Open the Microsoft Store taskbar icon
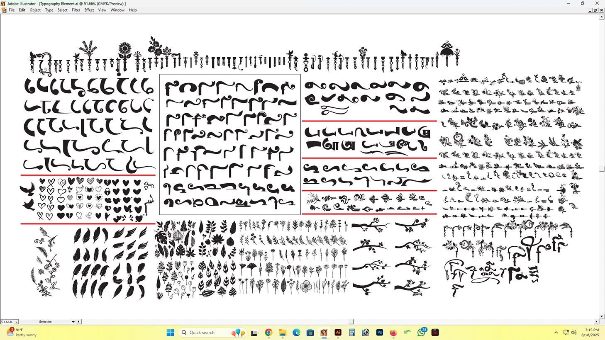 pos(310,333)
